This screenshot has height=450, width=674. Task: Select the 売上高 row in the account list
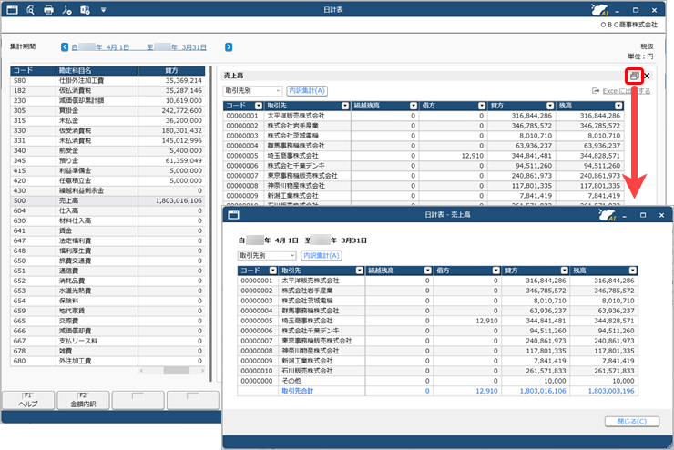[x=107, y=200]
